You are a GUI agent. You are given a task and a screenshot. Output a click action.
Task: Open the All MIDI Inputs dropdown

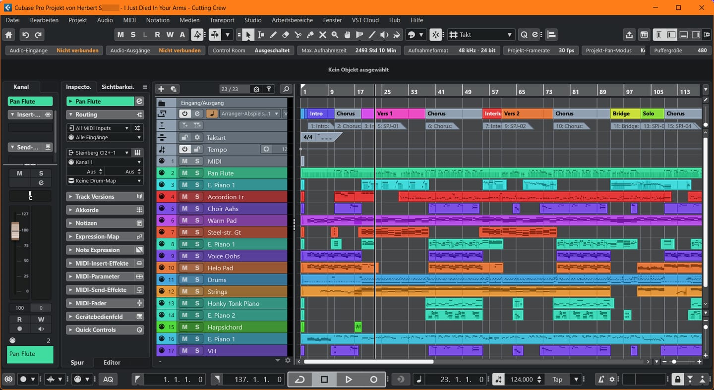click(x=99, y=128)
